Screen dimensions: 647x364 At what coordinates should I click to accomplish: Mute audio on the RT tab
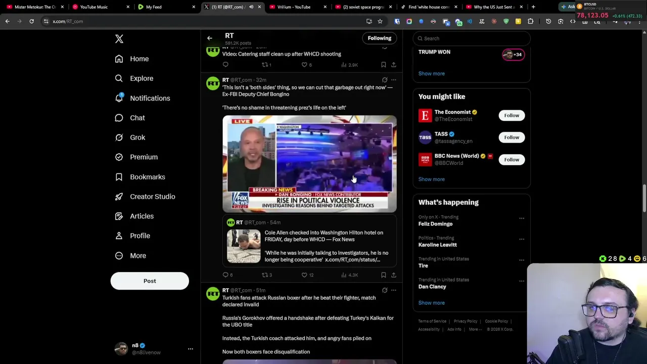(251, 7)
